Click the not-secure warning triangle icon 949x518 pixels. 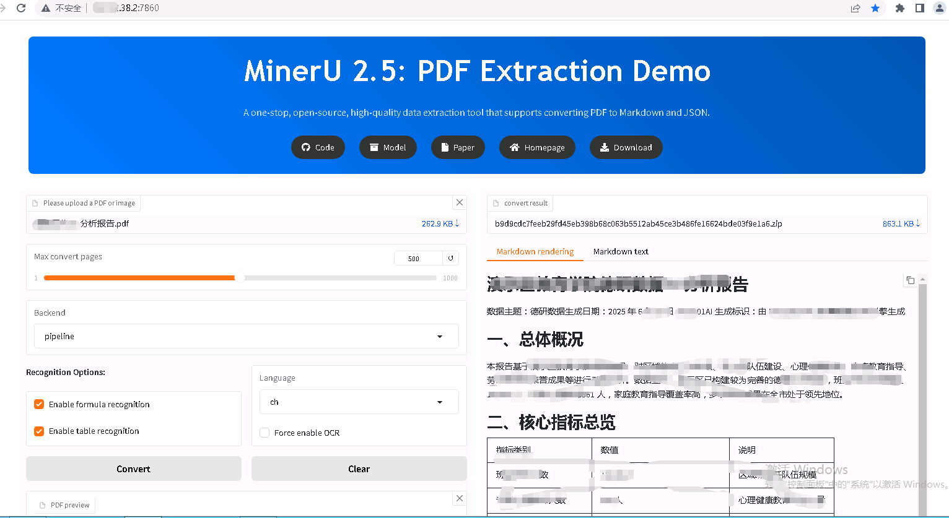click(x=46, y=8)
